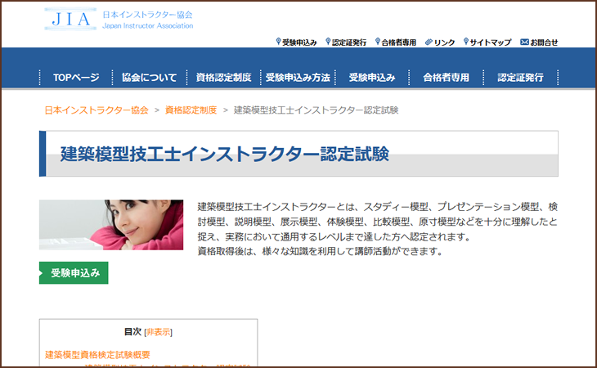This screenshot has width=597, height=368.
Task: Choose 認定証発行 in the blue navigation bar
Action: tap(520, 78)
